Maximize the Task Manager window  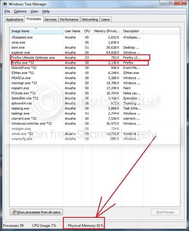(x=171, y=3)
